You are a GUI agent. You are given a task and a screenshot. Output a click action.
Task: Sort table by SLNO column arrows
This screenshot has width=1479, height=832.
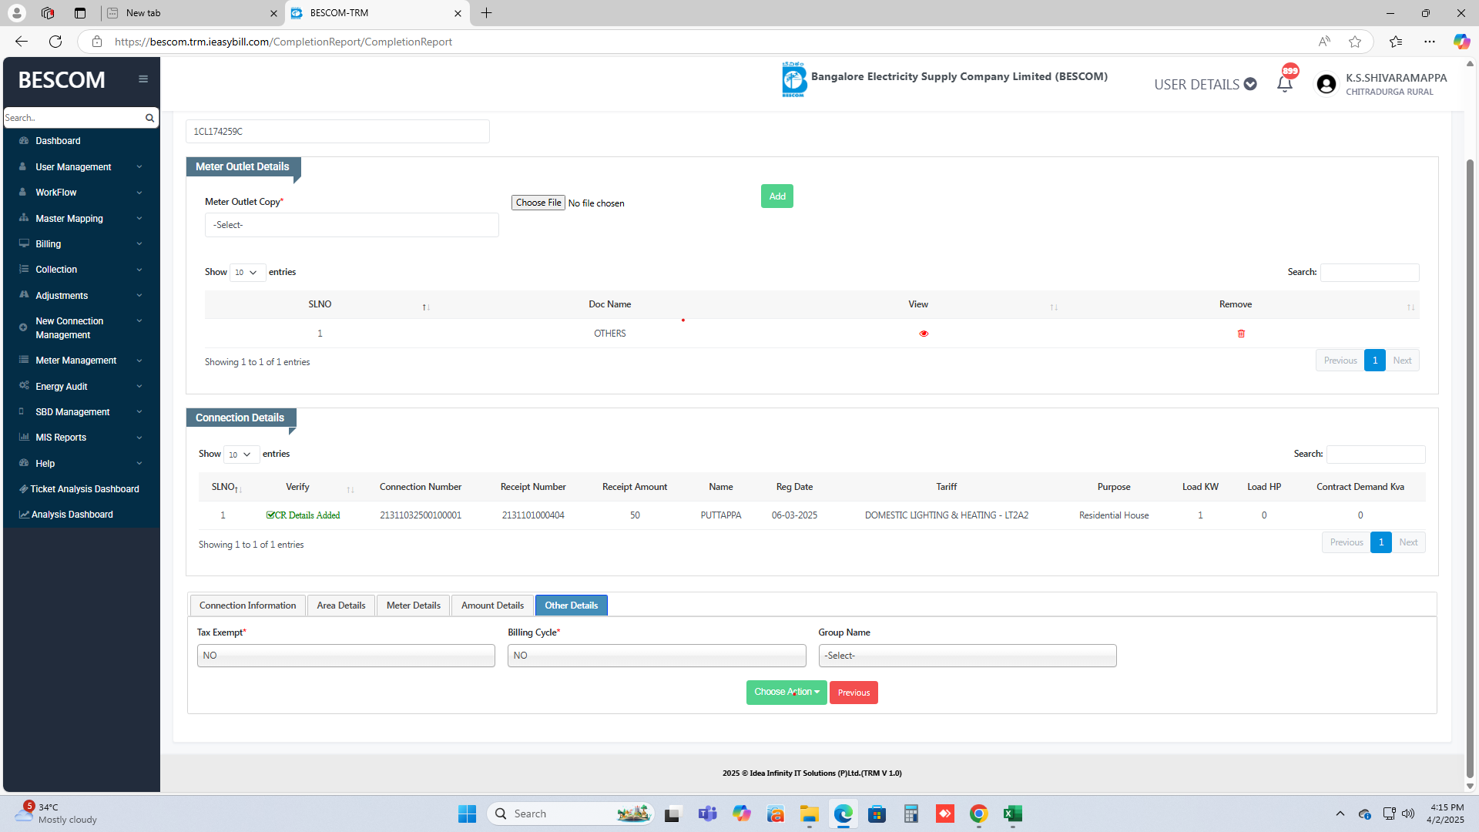[426, 307]
